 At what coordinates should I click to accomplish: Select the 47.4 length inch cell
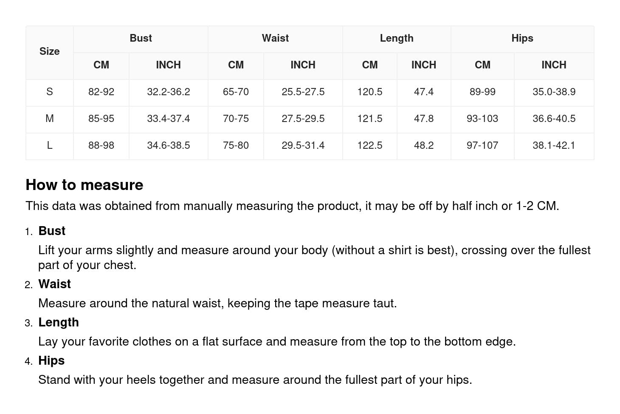(x=423, y=92)
